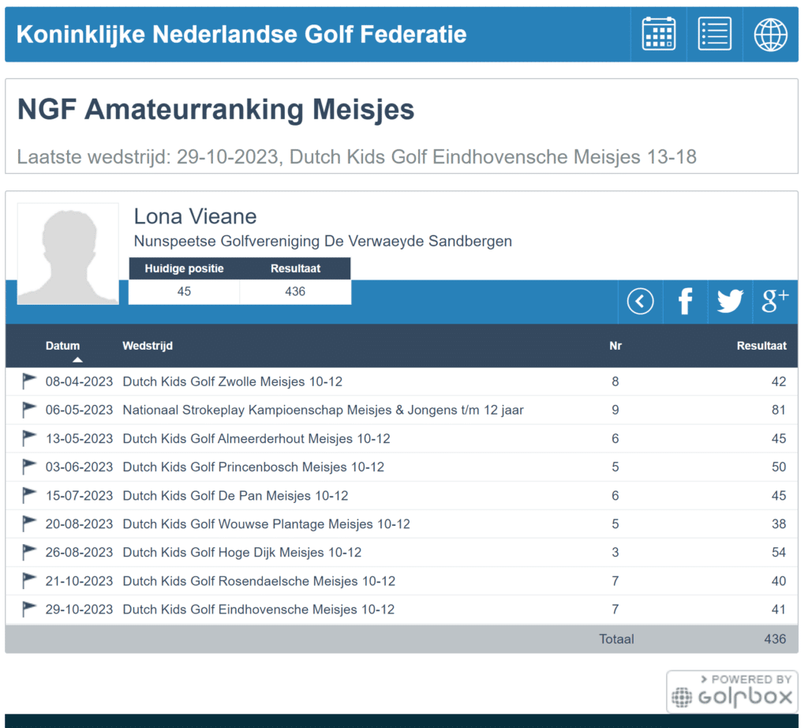Share via Google Plus icon

[x=775, y=300]
